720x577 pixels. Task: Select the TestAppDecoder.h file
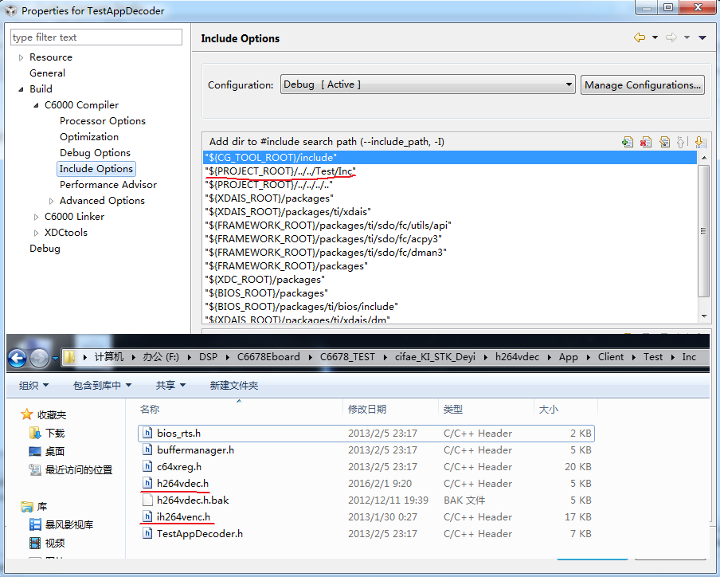(x=199, y=534)
